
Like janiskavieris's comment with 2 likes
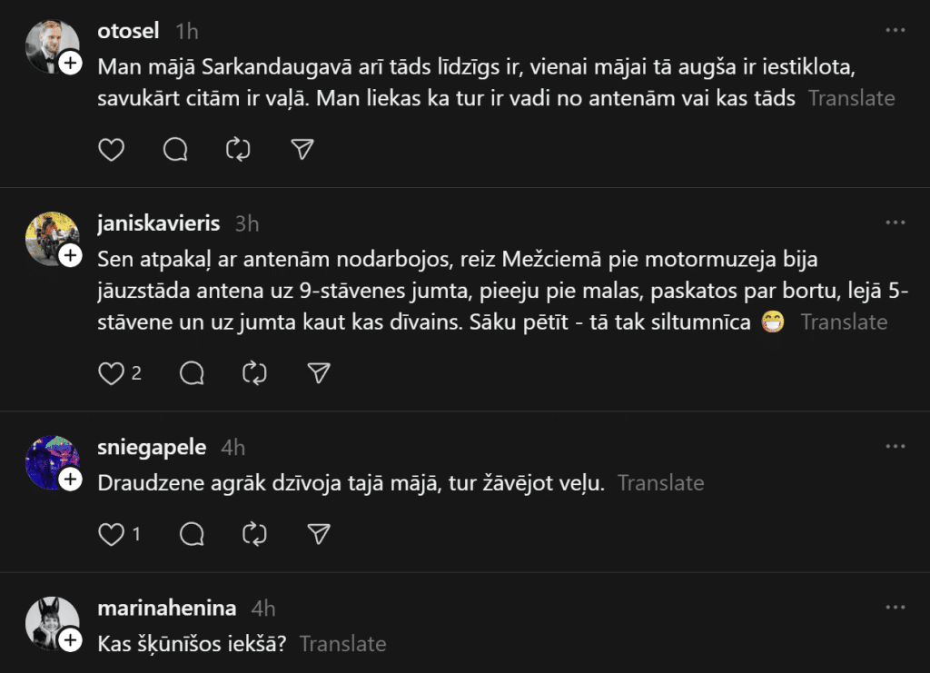111,372
